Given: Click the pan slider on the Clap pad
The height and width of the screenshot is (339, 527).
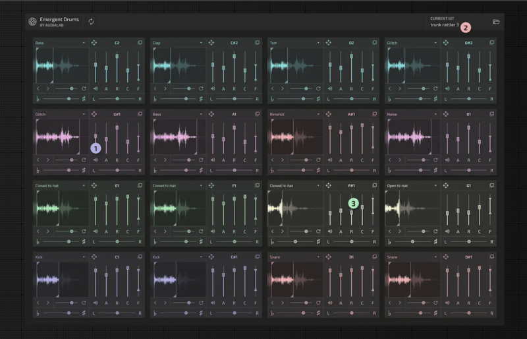Looking at the screenshot, I should pyautogui.click(x=234, y=99).
